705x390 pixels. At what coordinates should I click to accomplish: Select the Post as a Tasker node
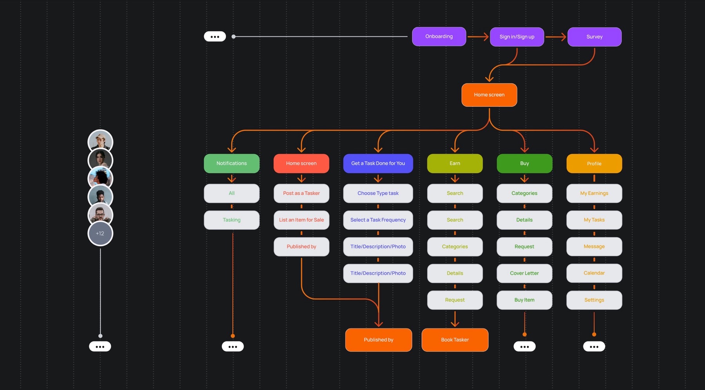coord(301,193)
